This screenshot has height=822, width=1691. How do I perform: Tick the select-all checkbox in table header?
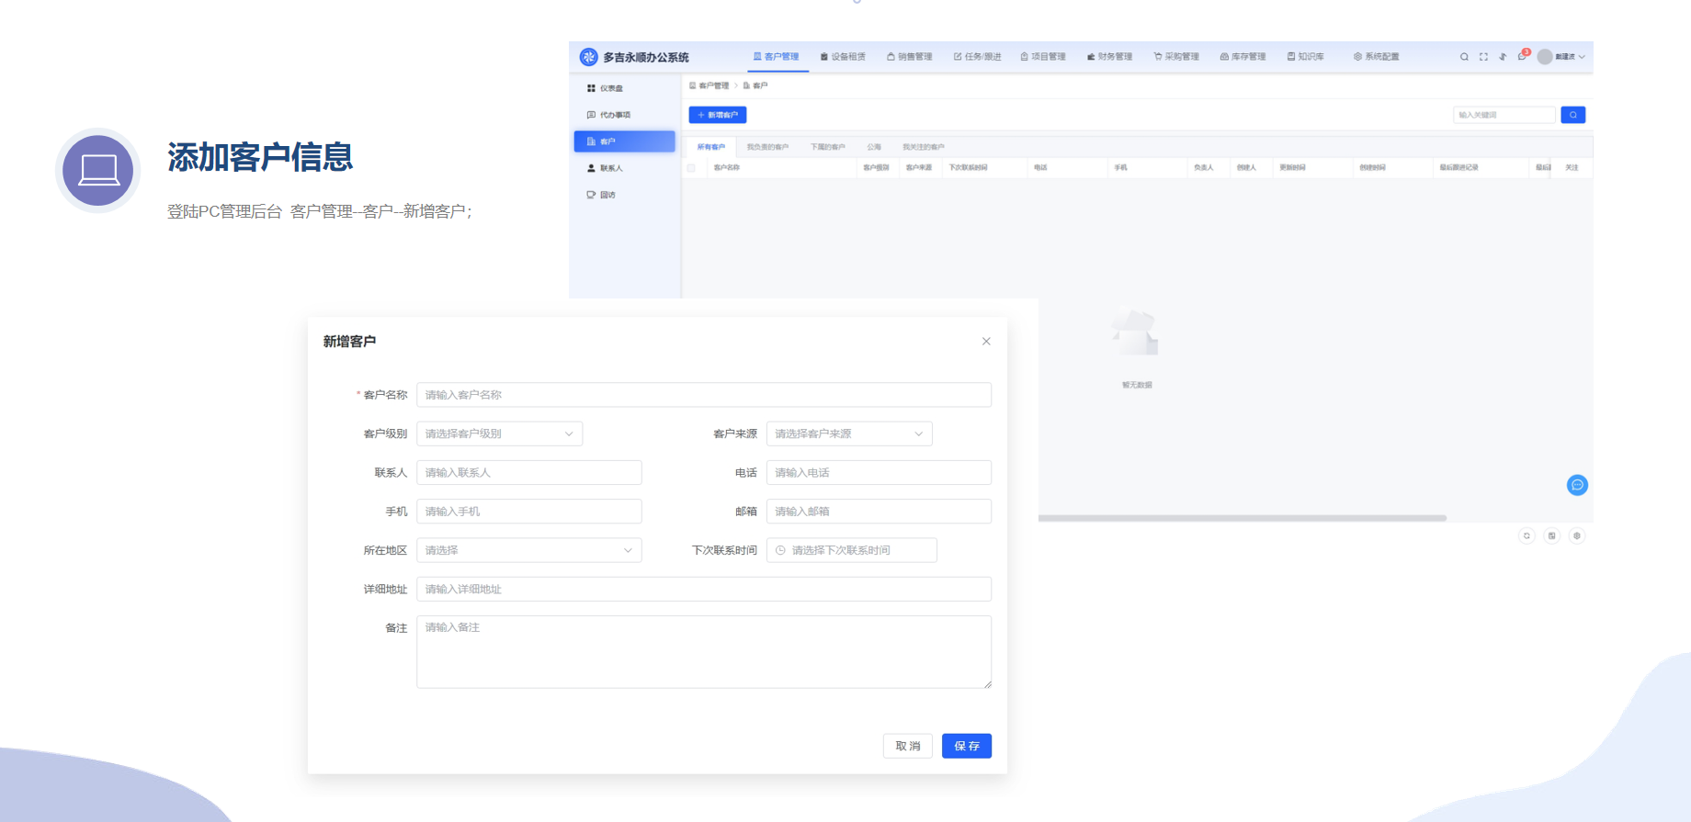coord(691,168)
